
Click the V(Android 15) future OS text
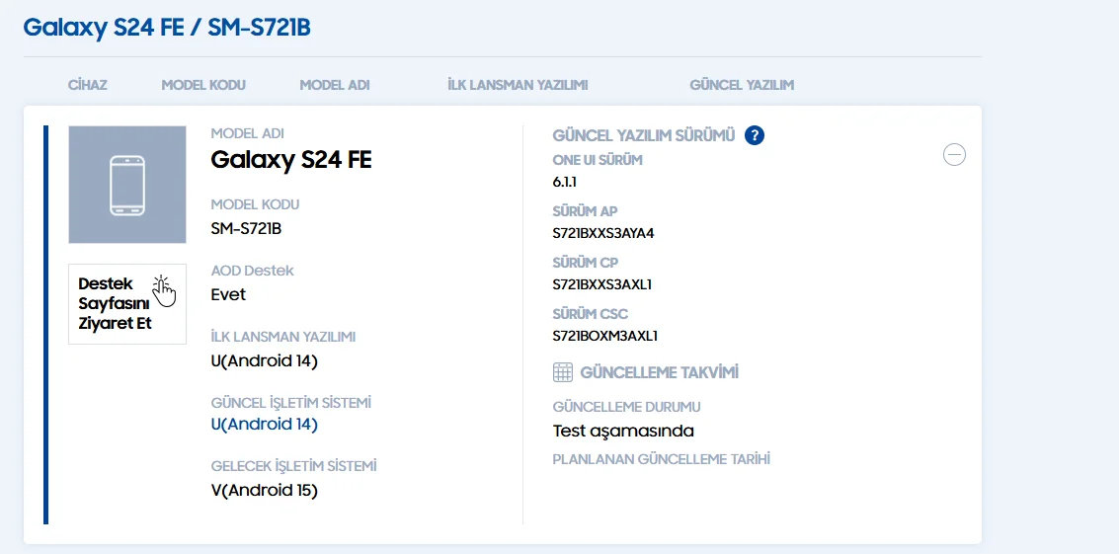point(265,490)
